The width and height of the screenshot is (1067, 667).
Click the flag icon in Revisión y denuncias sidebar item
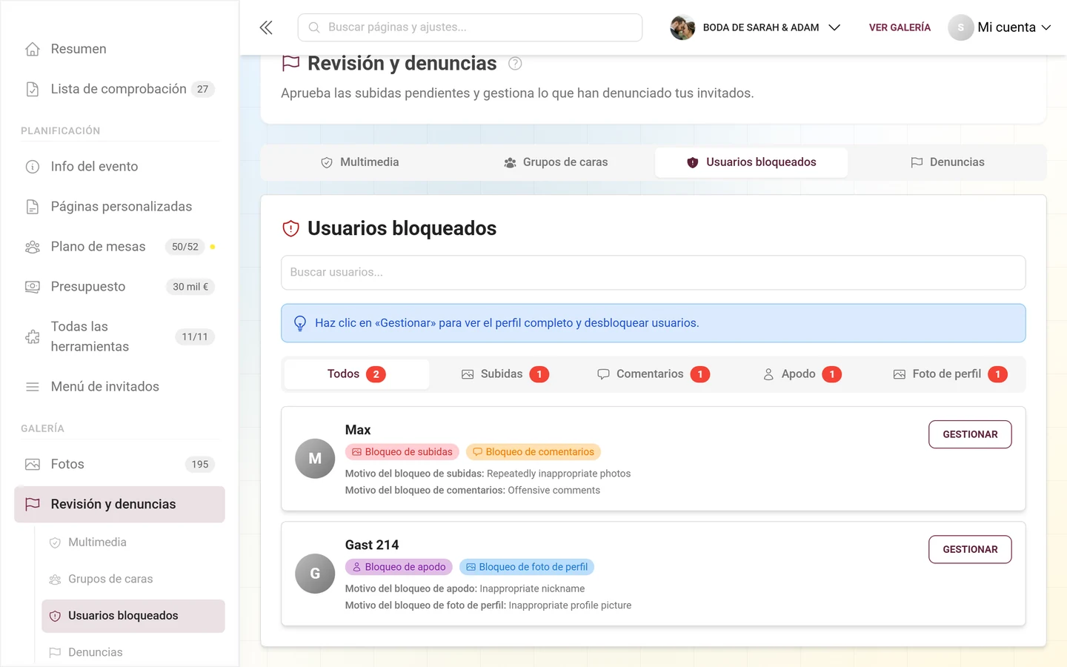[x=33, y=504]
